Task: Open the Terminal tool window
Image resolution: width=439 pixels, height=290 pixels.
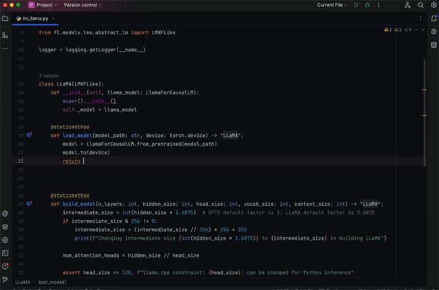Action: click(x=5, y=252)
